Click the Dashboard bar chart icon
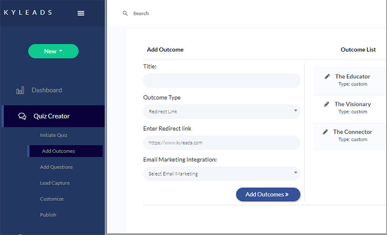The height and width of the screenshot is (235, 387). tap(20, 90)
